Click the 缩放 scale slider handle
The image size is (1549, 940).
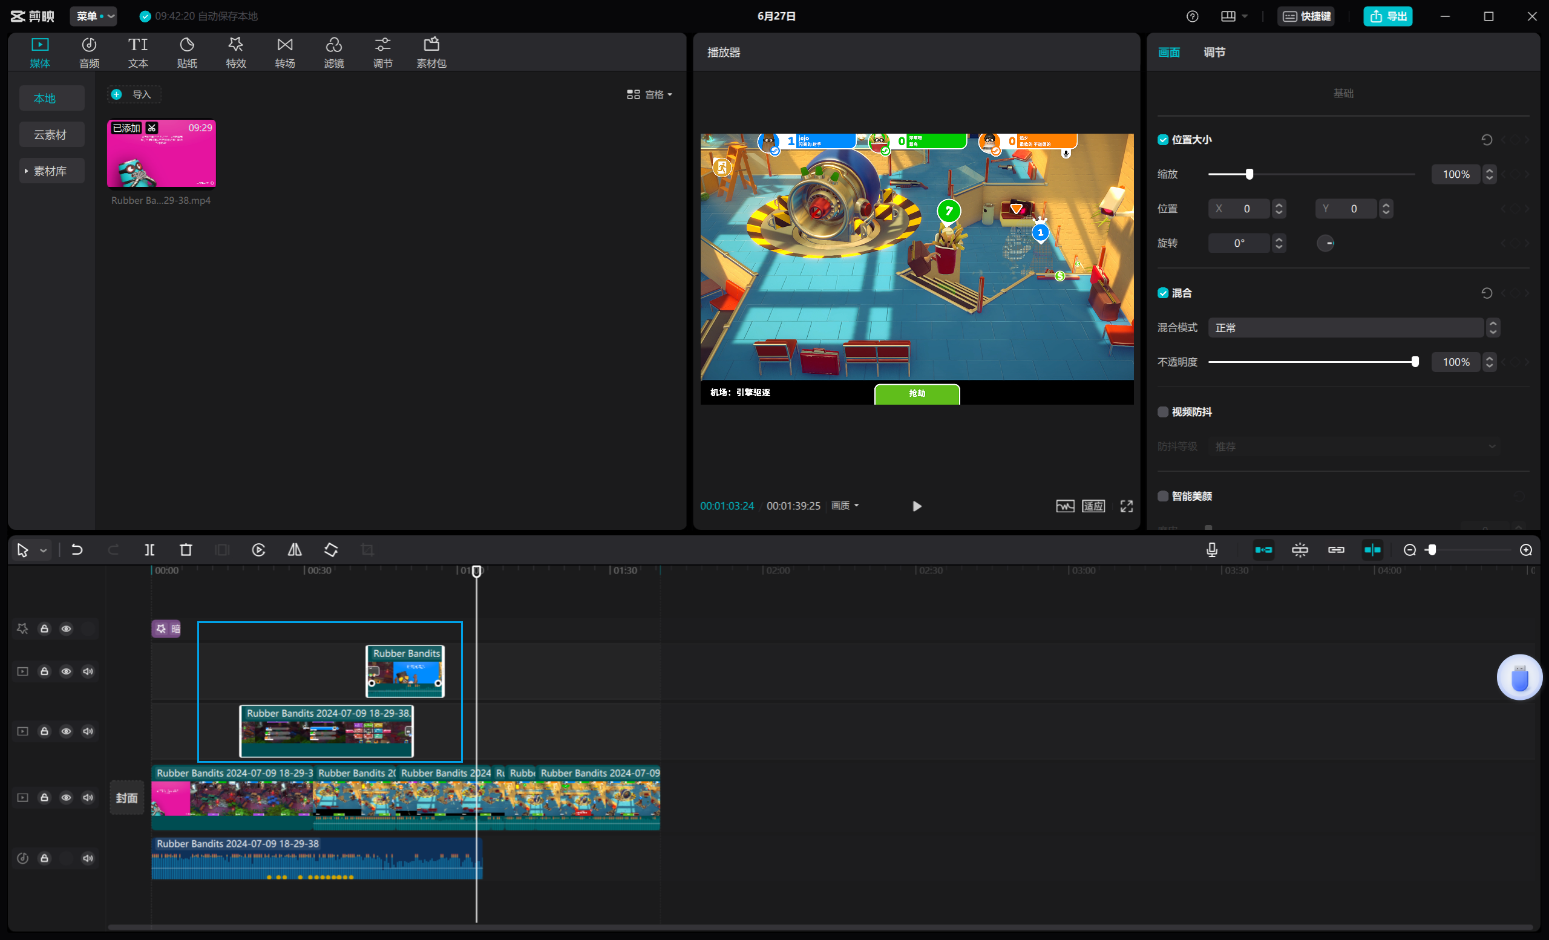click(x=1249, y=174)
